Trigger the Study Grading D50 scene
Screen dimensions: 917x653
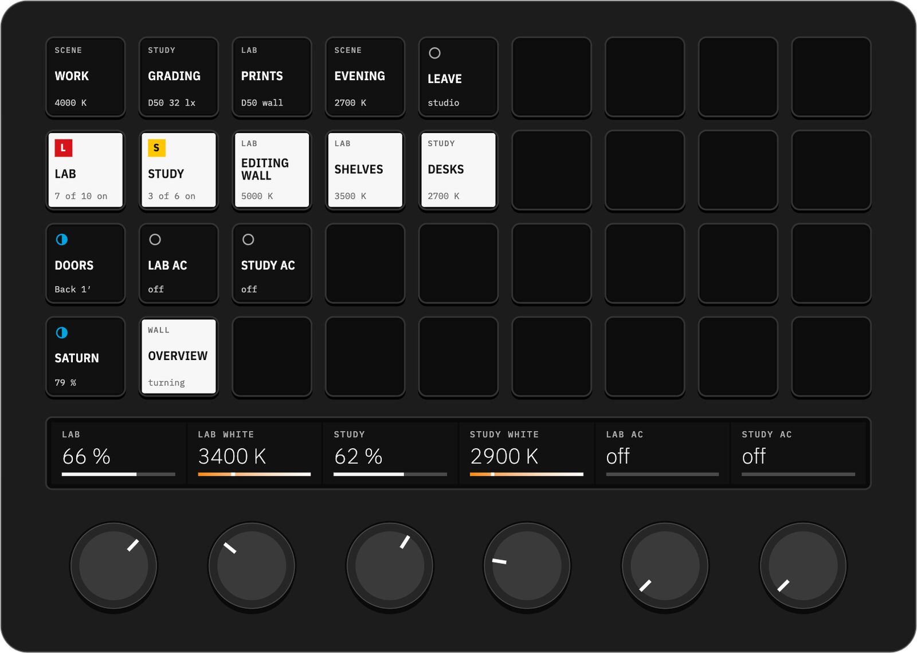click(x=179, y=77)
